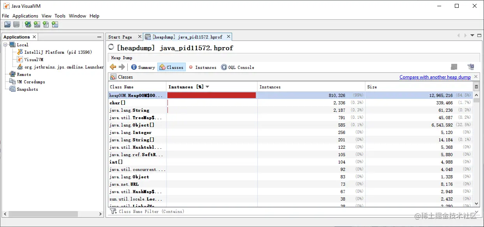This screenshot has height=227, width=484.
Task: Click the Save snapshot toolbar icon
Action: click(x=16, y=25)
